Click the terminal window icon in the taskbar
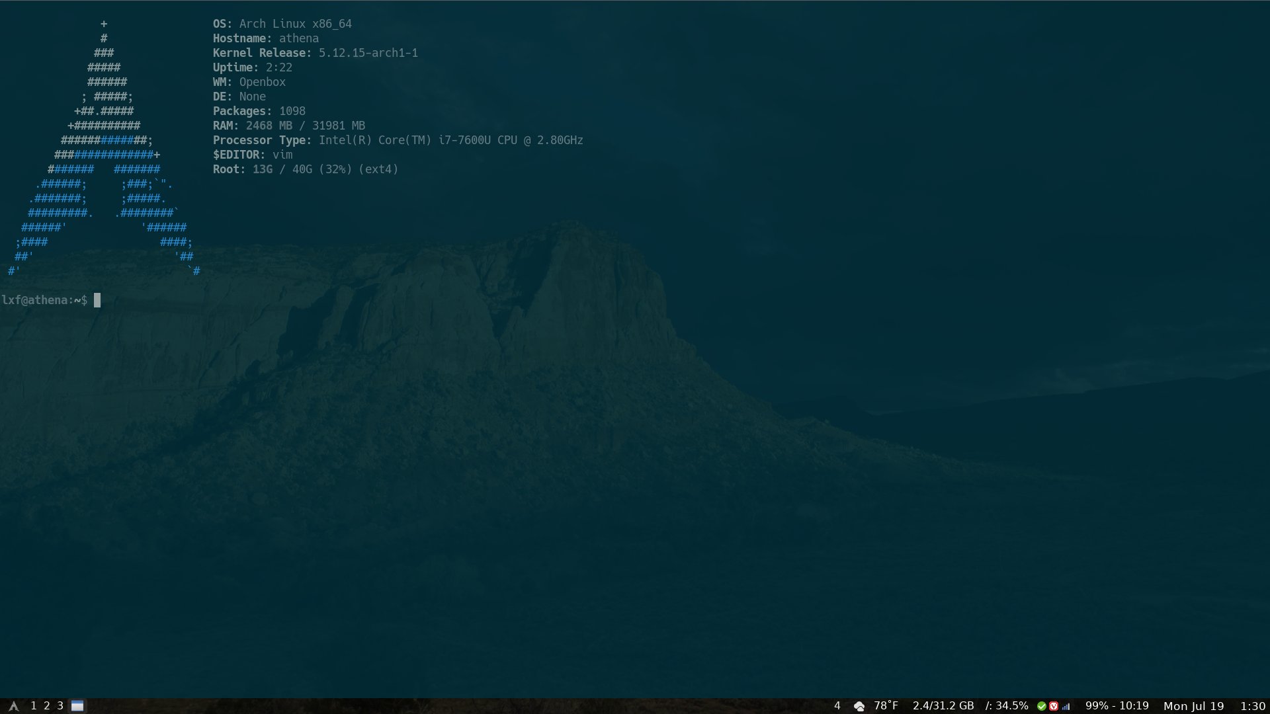The image size is (1270, 714). pyautogui.click(x=77, y=705)
